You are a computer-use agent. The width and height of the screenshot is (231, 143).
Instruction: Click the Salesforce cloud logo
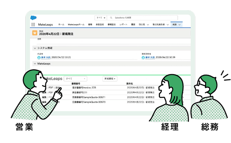click(x=34, y=18)
